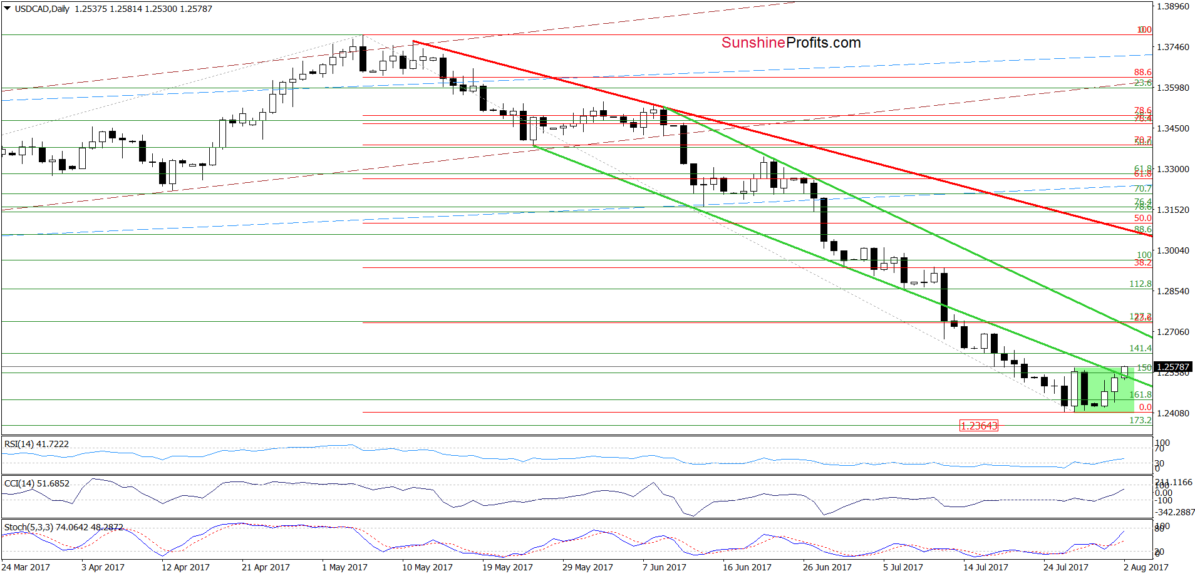Click the 1.33000 price scale value
Image resolution: width=1195 pixels, height=576 pixels.
tap(1173, 169)
